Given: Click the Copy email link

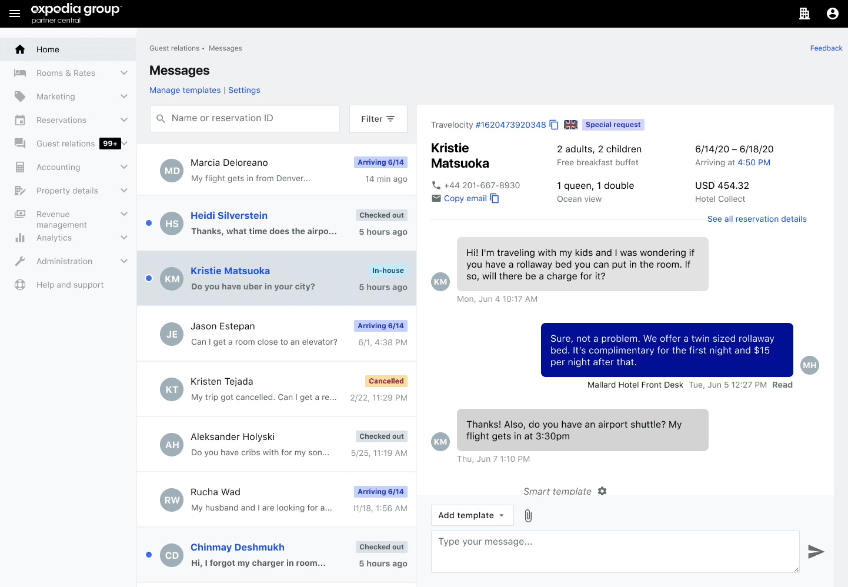Looking at the screenshot, I should (465, 199).
